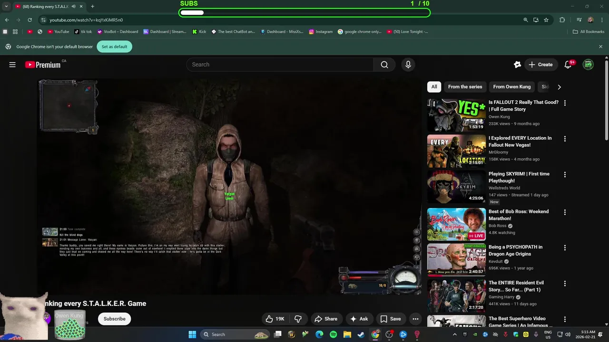609x342 pixels.
Task: Open the apps grid bookmark icon
Action: [15, 32]
